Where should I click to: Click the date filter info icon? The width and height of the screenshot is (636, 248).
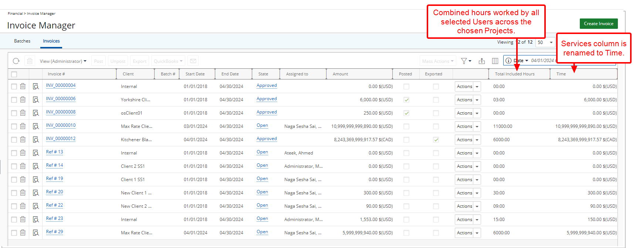[508, 61]
